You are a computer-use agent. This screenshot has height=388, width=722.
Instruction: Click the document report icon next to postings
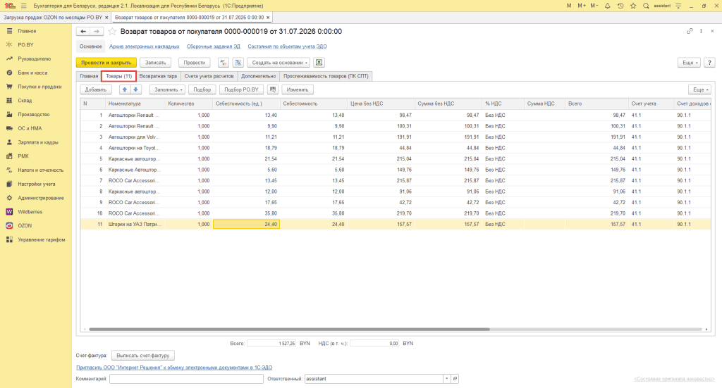(x=238, y=63)
